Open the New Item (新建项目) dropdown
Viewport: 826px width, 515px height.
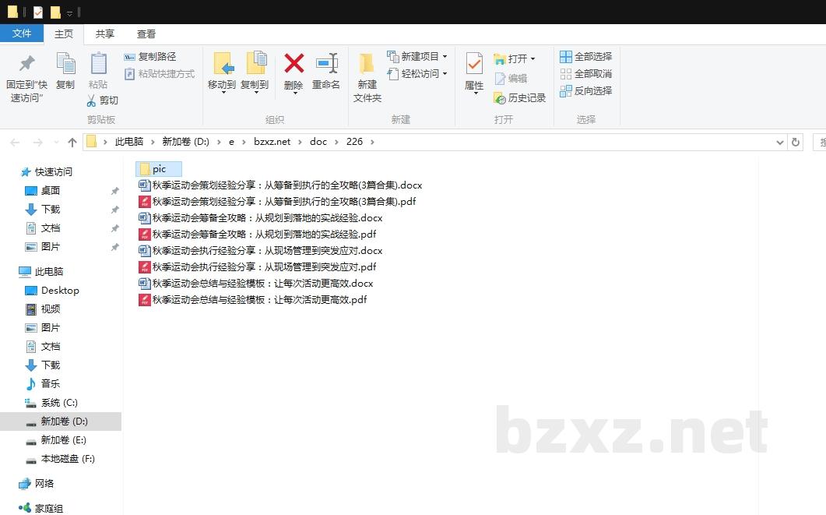click(x=445, y=57)
